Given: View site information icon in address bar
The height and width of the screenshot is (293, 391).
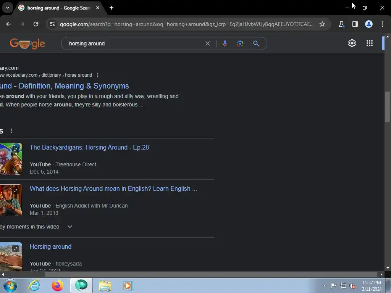Looking at the screenshot, I should point(52,24).
